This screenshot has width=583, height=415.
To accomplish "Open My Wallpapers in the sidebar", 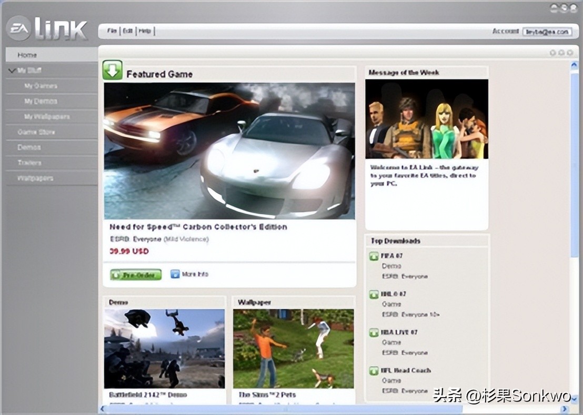I will click(52, 116).
